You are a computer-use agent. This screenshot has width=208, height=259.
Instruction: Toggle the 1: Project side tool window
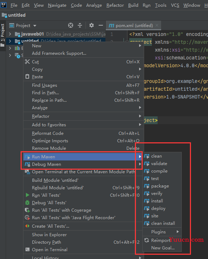click(3, 35)
